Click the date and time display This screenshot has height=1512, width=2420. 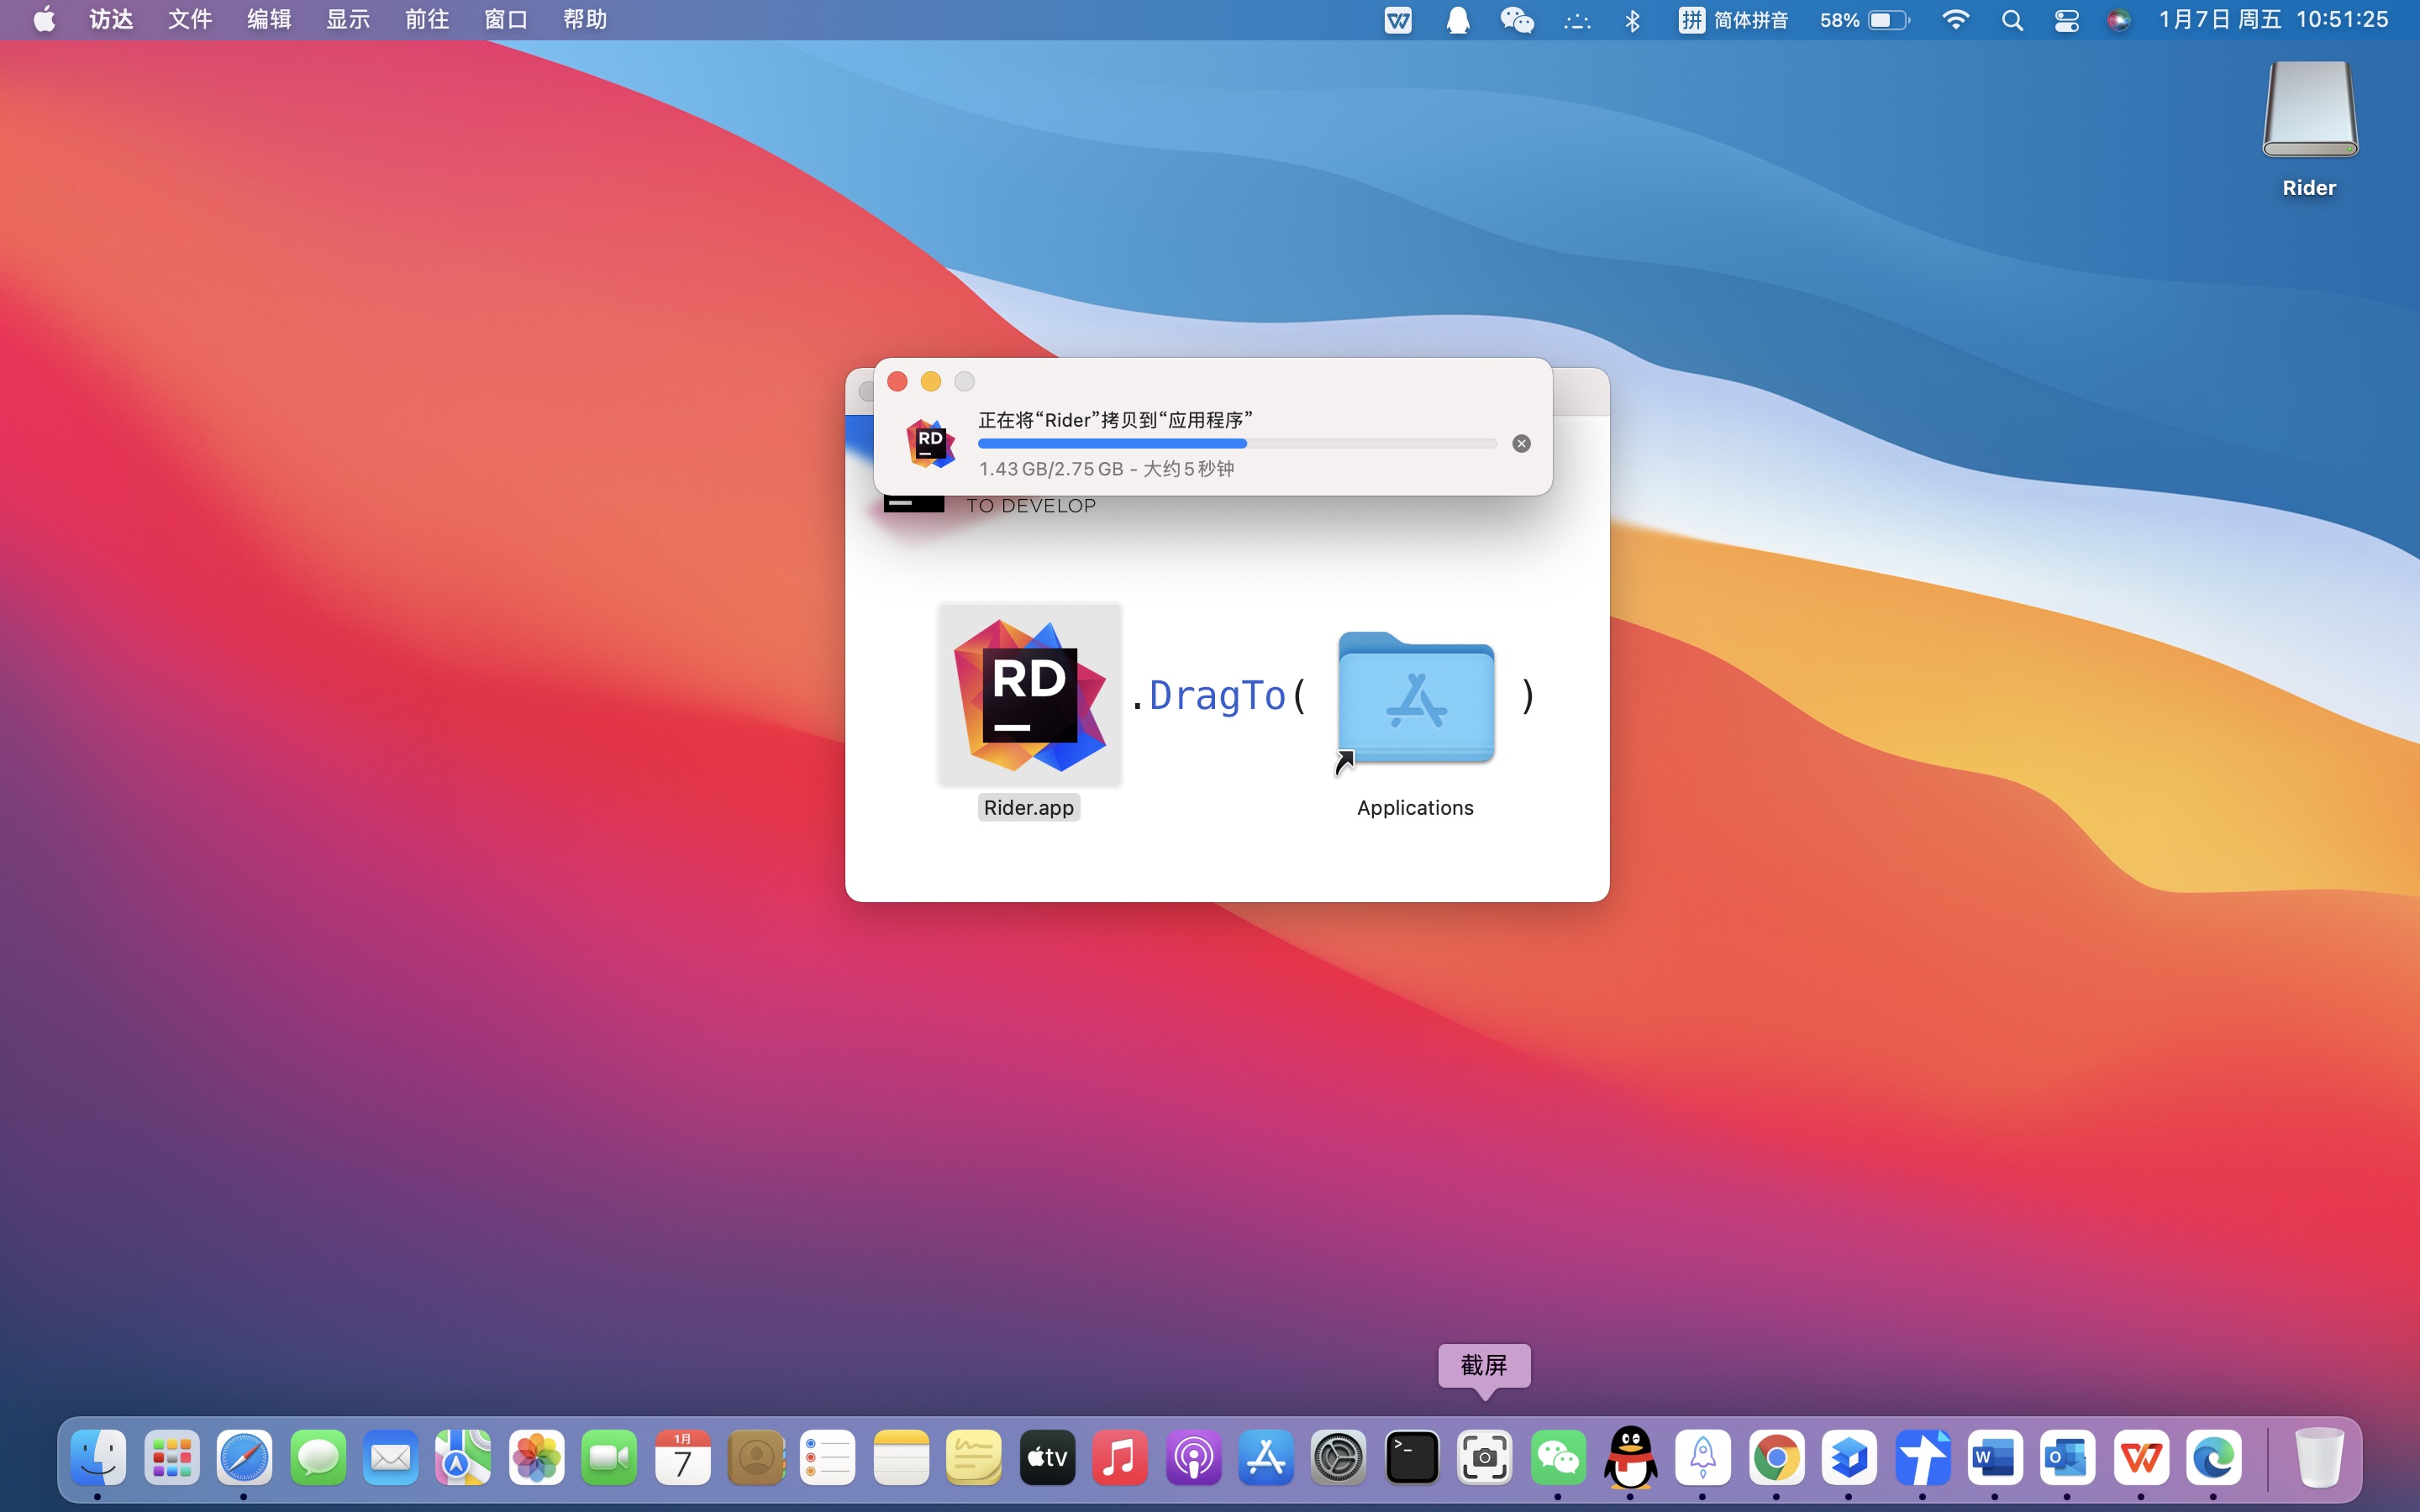tap(2273, 20)
